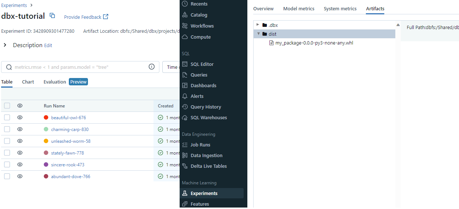Click the status check icon for beautiful-owl-676
Viewport: 459px width, 209px height.
pos(160,117)
